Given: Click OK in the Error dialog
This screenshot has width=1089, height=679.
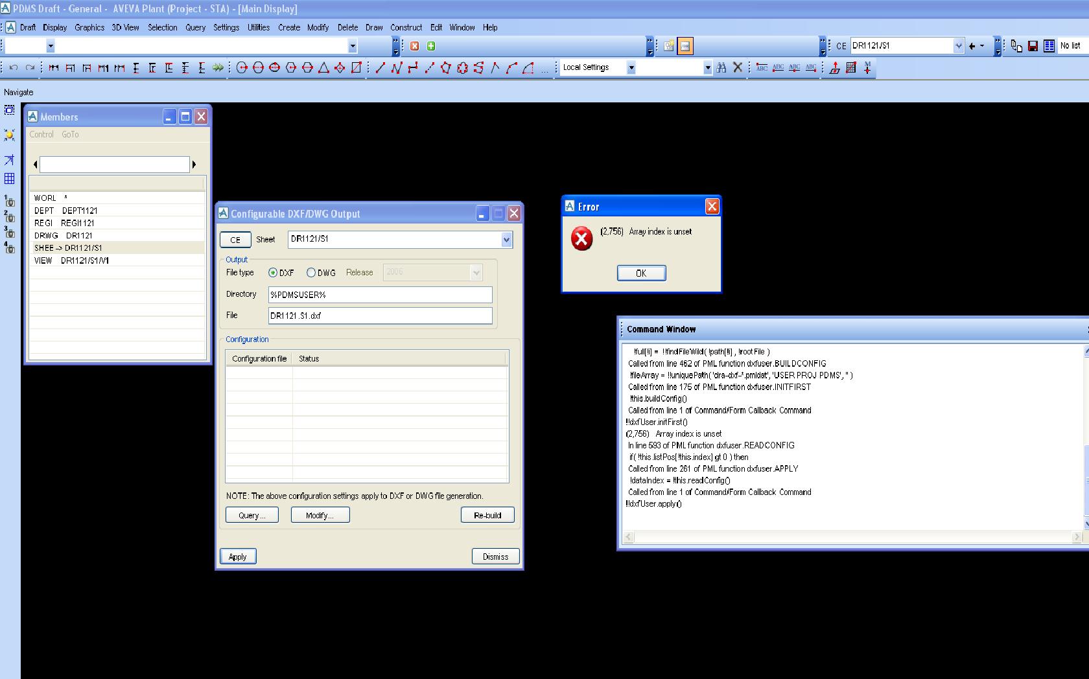Looking at the screenshot, I should point(641,273).
